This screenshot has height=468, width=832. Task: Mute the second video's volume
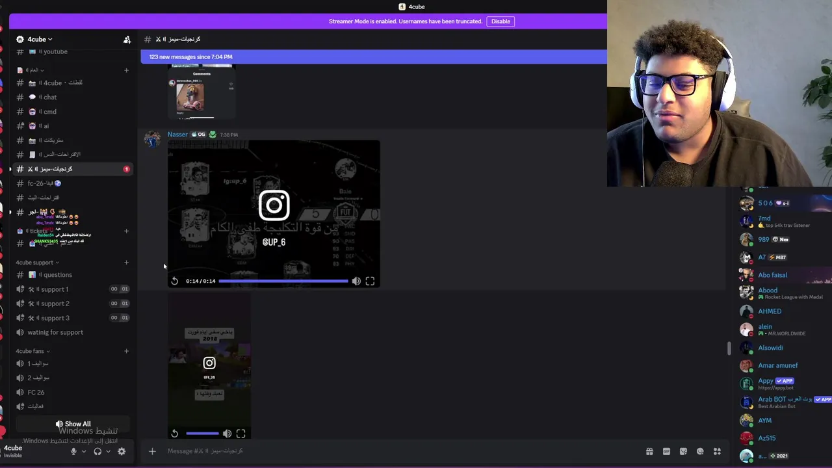(227, 433)
